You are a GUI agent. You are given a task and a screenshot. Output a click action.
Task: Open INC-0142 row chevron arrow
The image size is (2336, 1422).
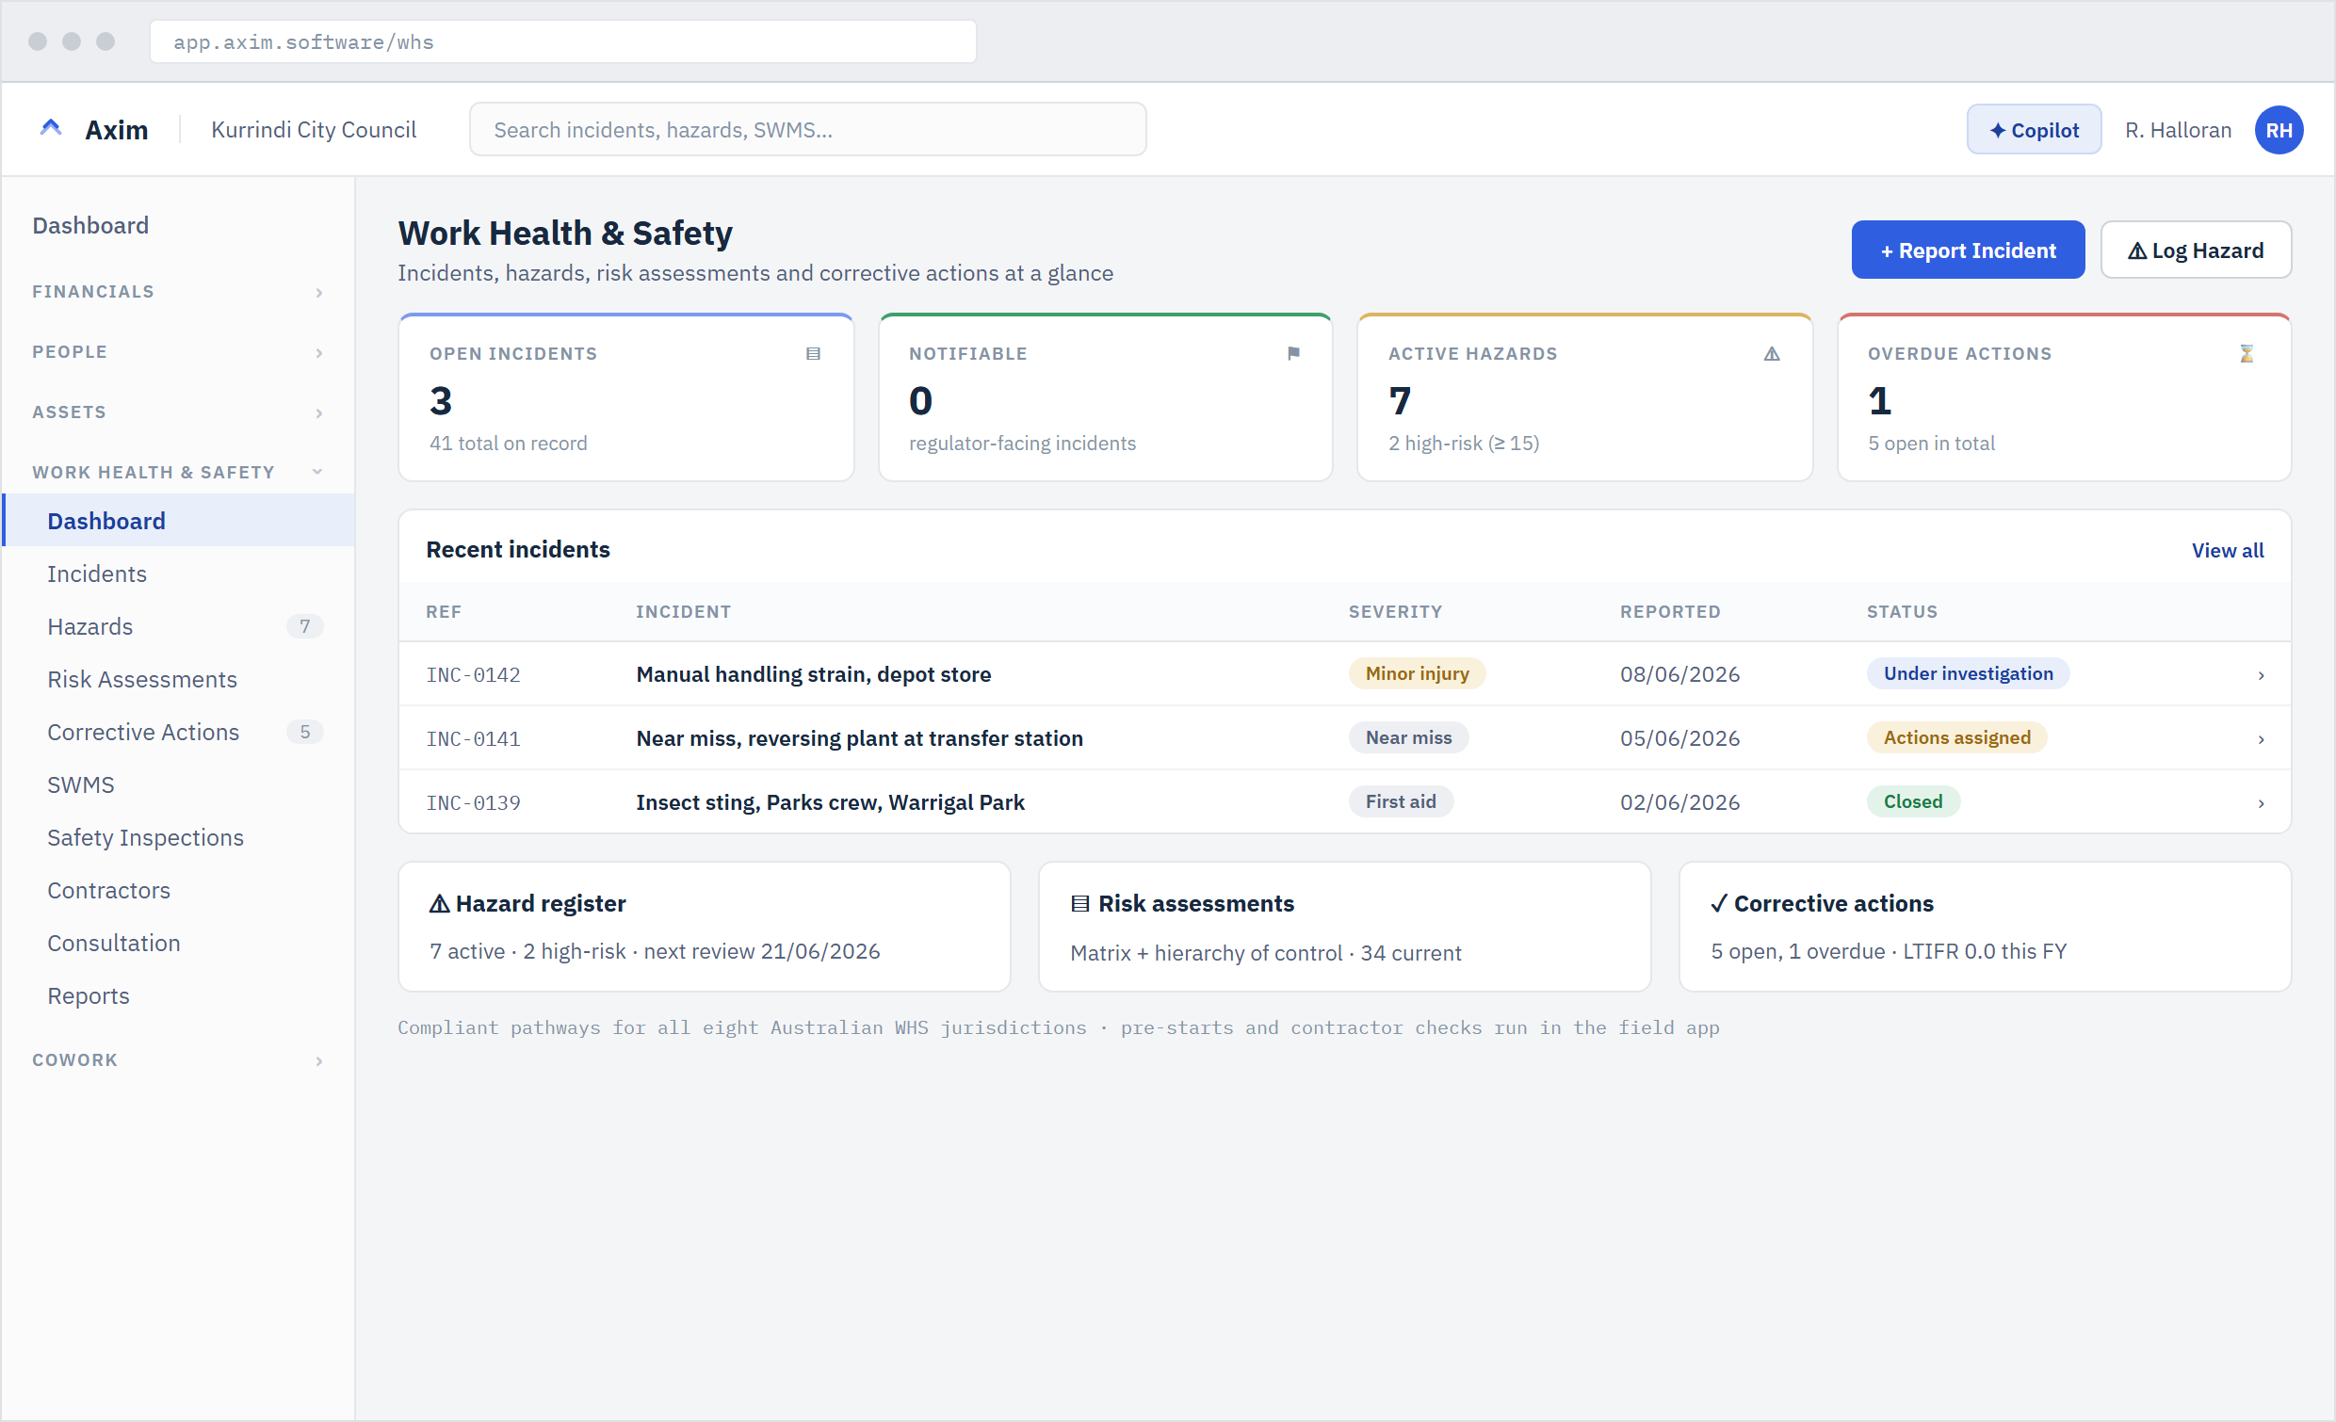[x=2261, y=675]
